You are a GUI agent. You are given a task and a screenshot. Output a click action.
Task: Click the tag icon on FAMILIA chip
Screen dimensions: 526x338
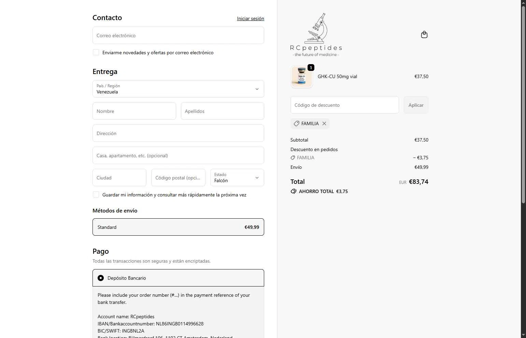(x=297, y=123)
